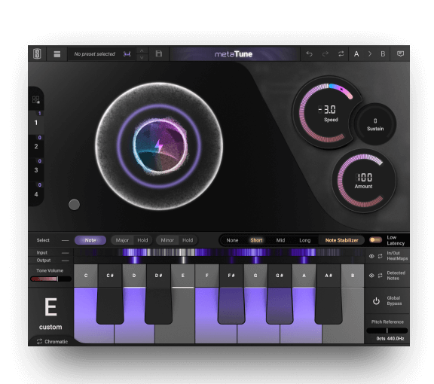Undo the last change
The image size is (434, 384).
(309, 54)
